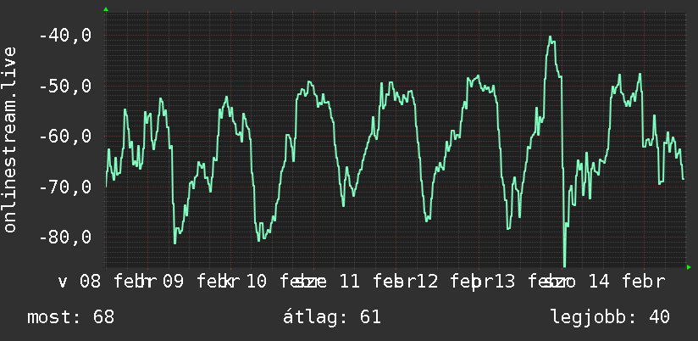
Task: Click the onlinestream.live vertical axis label
Action: tap(10, 139)
